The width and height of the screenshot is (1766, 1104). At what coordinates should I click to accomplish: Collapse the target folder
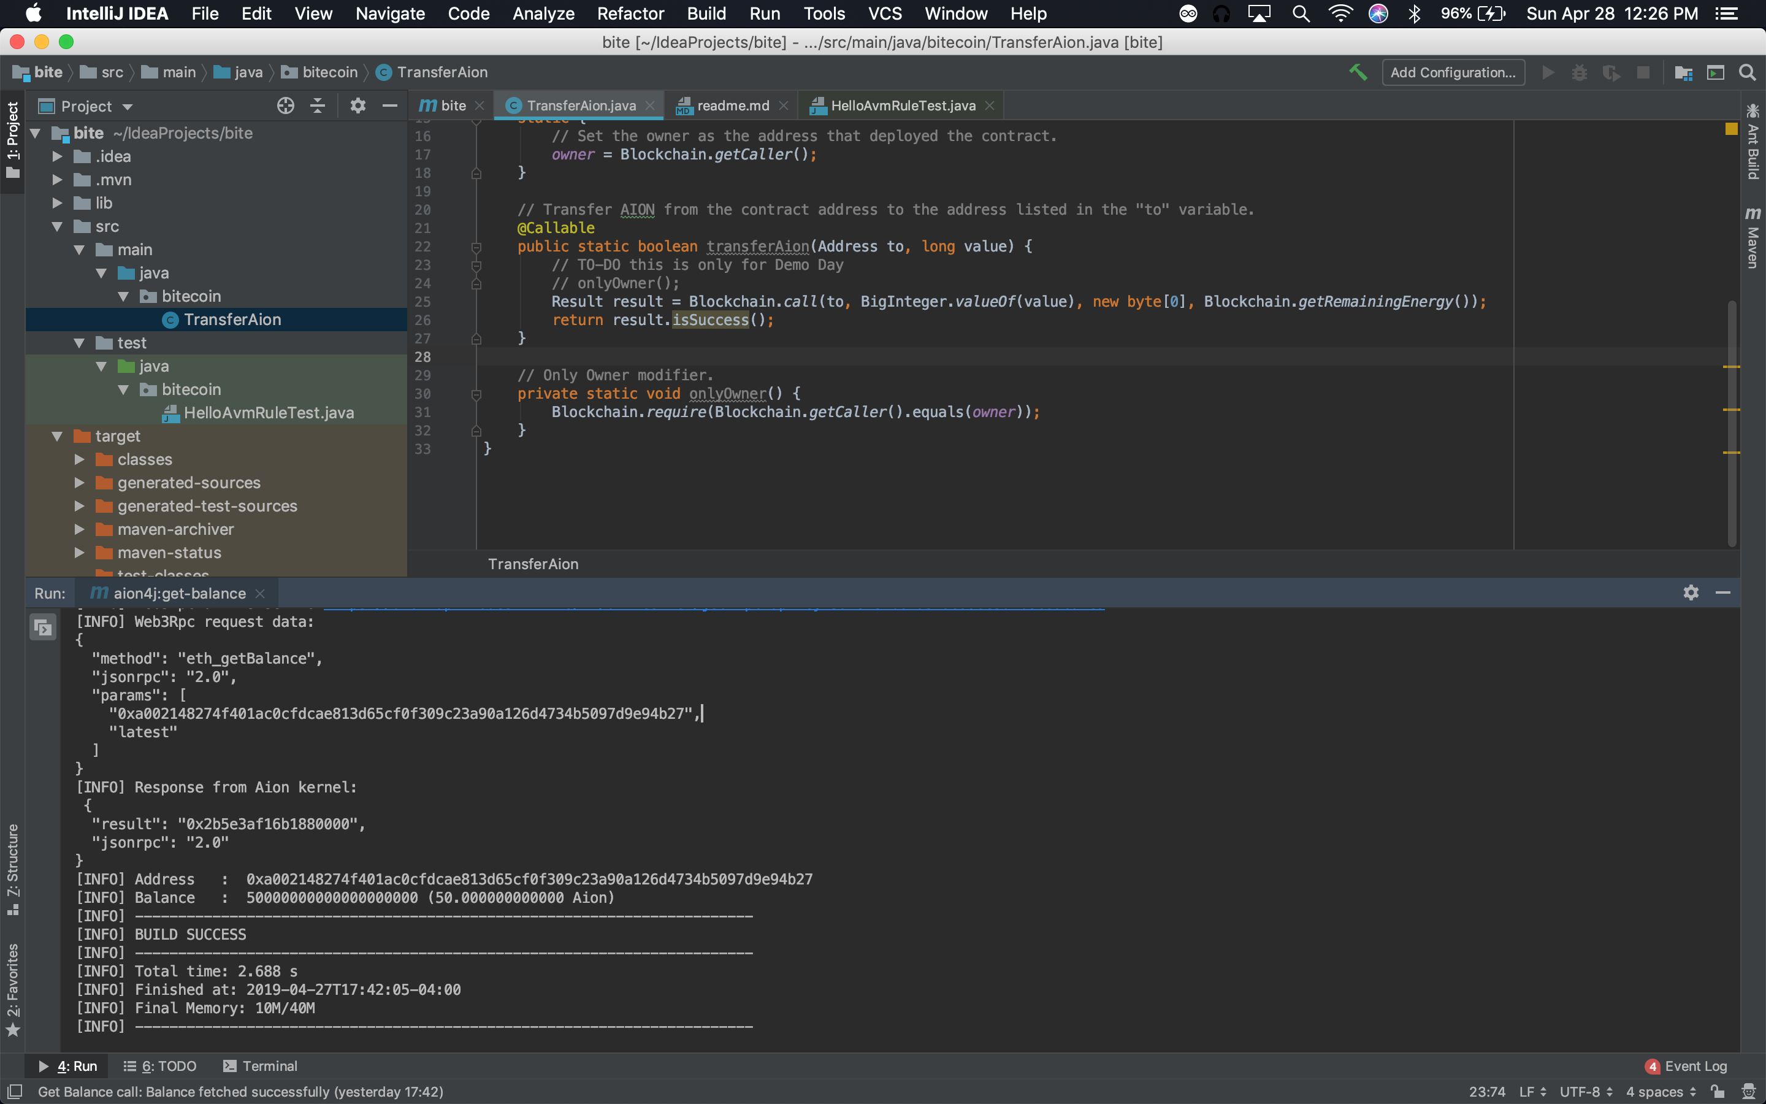pos(57,437)
